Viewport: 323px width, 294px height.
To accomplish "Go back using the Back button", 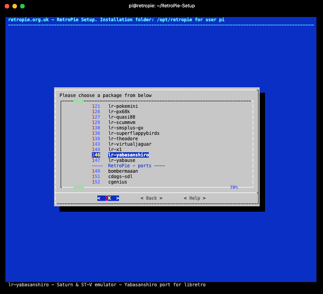I will [151, 198].
